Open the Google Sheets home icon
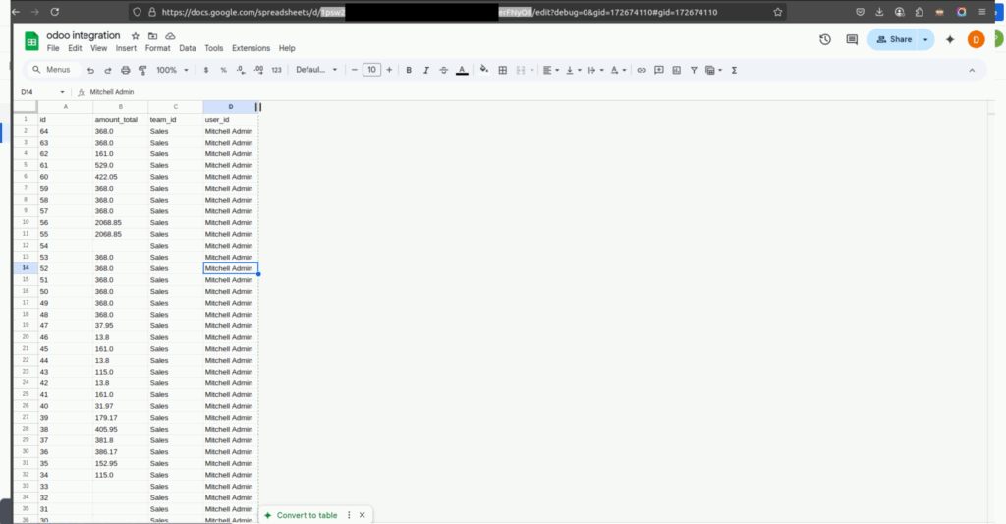The height and width of the screenshot is (524, 1006). coord(31,41)
